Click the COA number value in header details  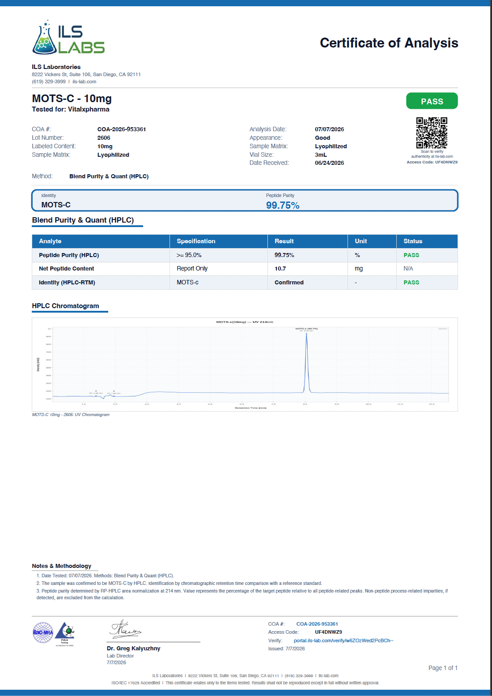coord(122,129)
